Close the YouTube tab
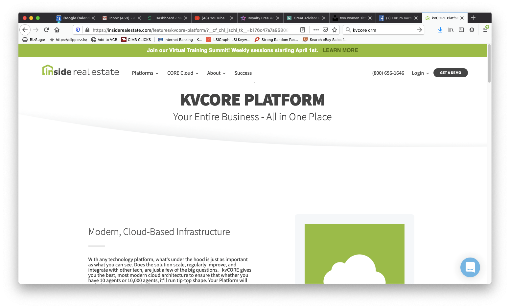This screenshot has height=308, width=510. click(x=232, y=18)
